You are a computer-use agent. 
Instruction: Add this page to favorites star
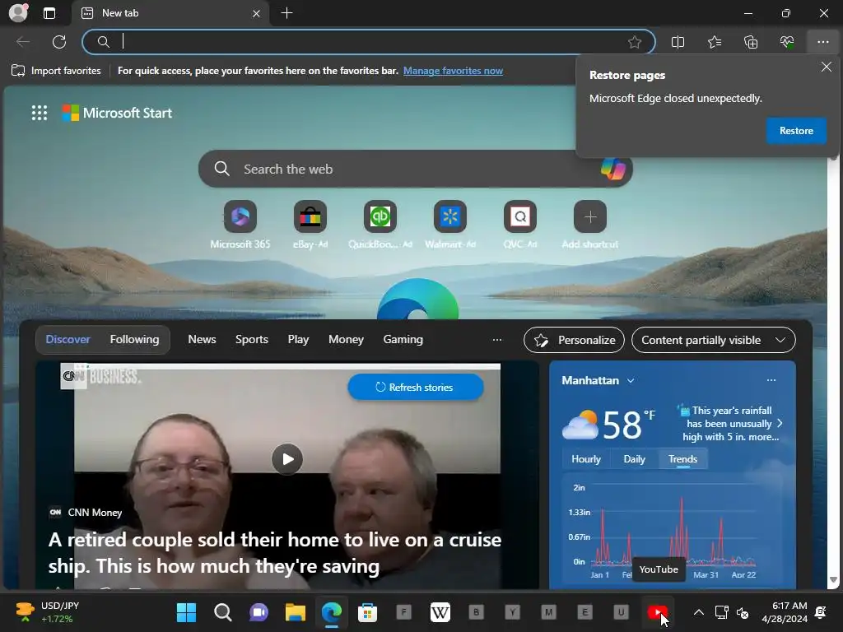635,42
